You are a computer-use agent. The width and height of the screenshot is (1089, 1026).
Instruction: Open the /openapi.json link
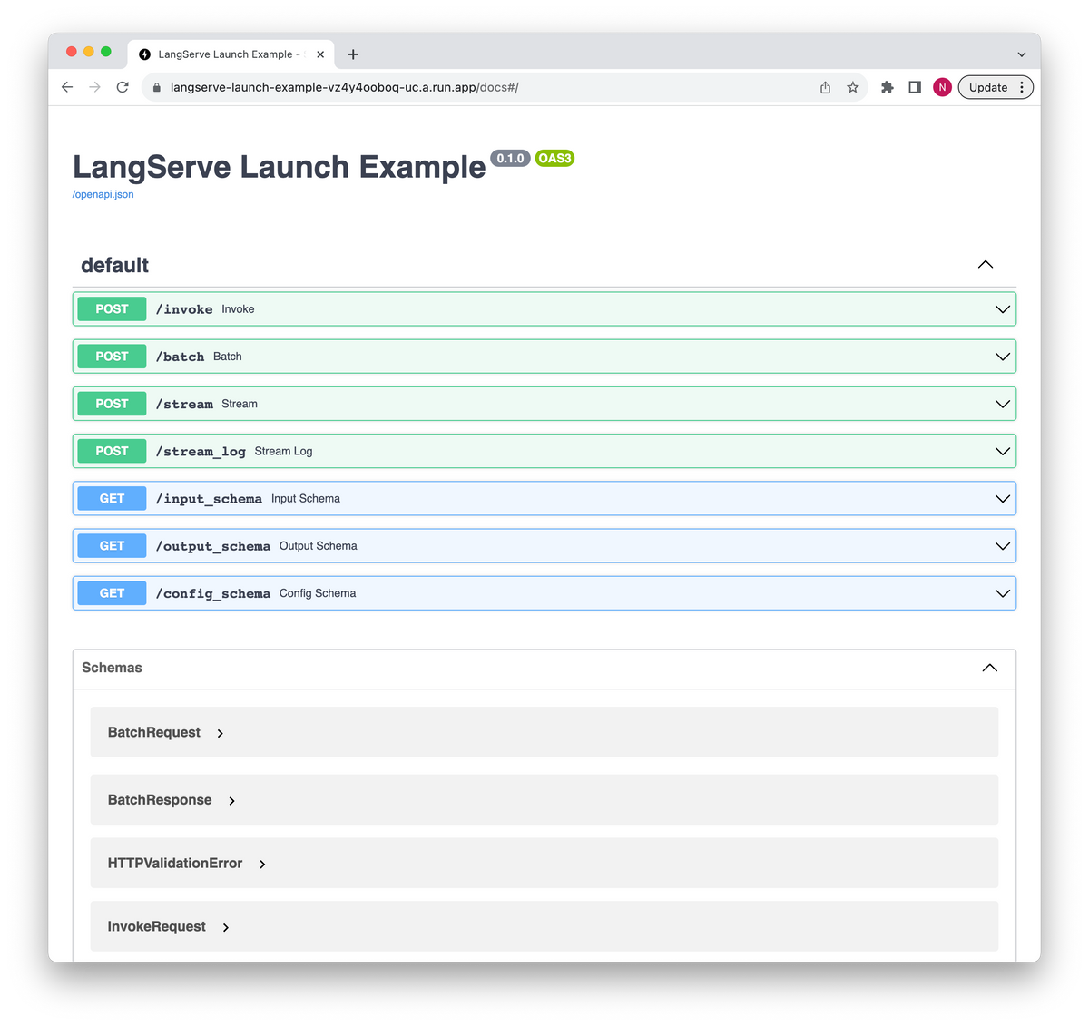(103, 194)
